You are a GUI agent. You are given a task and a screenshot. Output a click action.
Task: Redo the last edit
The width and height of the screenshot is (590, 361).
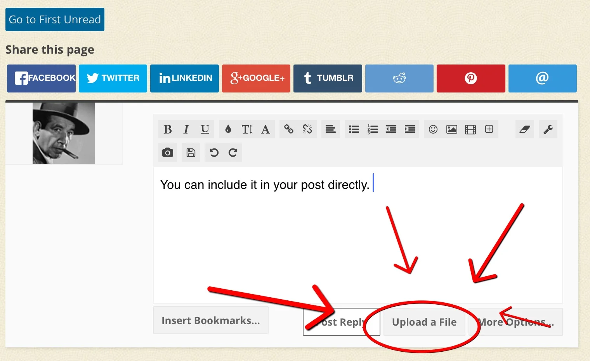[x=233, y=152]
